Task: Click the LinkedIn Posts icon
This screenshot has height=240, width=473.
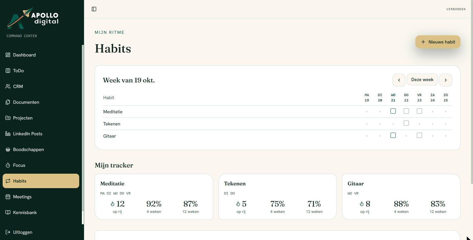Action: (8, 134)
